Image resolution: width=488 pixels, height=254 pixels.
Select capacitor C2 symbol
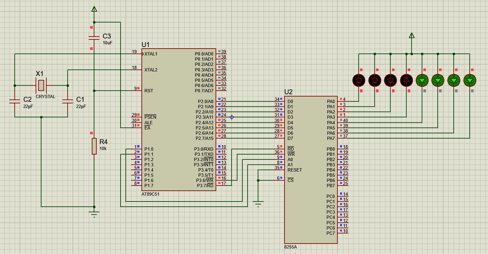click(15, 101)
